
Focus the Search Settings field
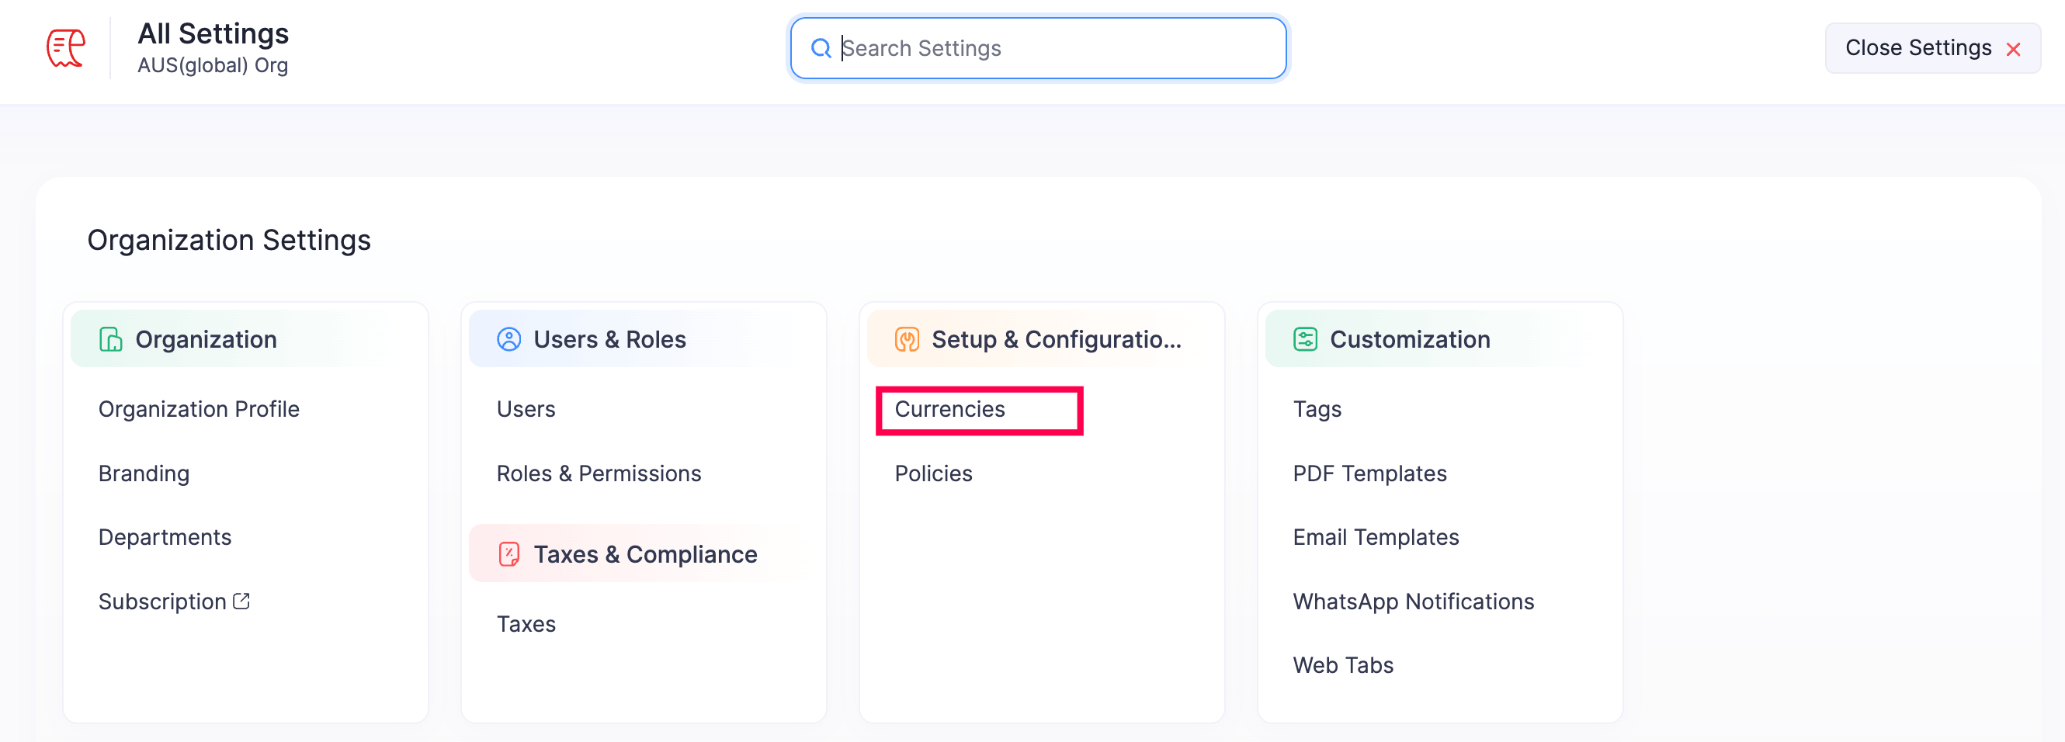[x=1050, y=49]
